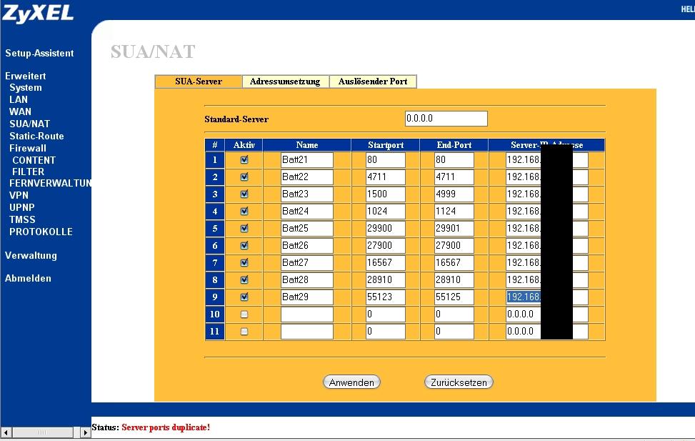695x441 pixels.
Task: Click the ZyXEL logo
Action: coord(38,13)
